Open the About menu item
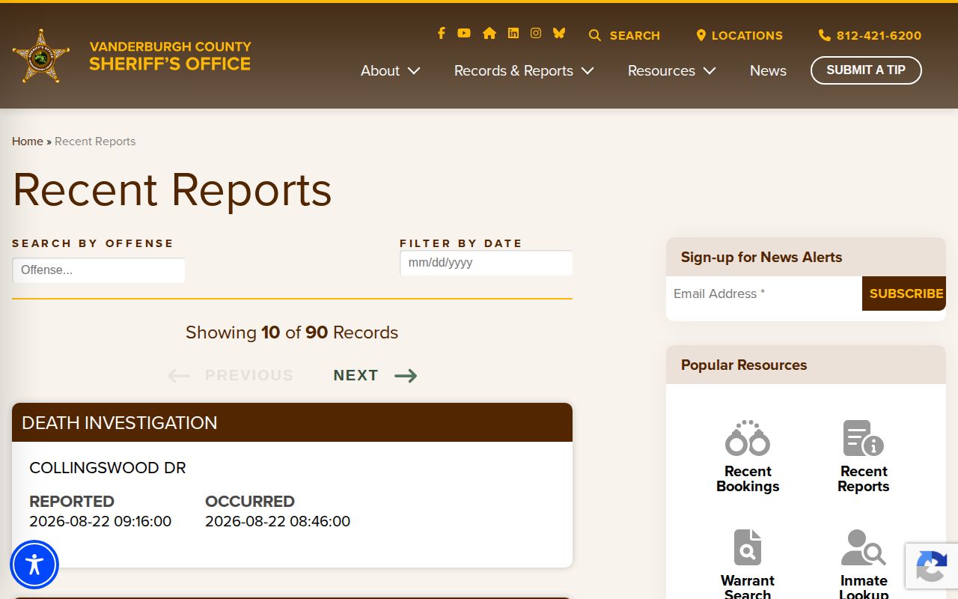The image size is (958, 599). 380,70
